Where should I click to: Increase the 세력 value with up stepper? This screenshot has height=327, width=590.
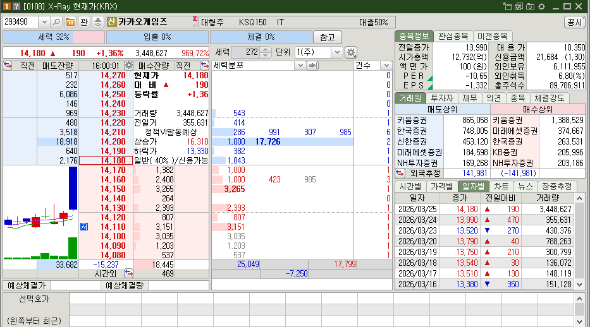click(265, 50)
